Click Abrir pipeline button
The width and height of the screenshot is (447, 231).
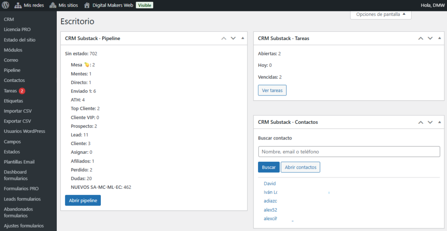pyautogui.click(x=83, y=200)
